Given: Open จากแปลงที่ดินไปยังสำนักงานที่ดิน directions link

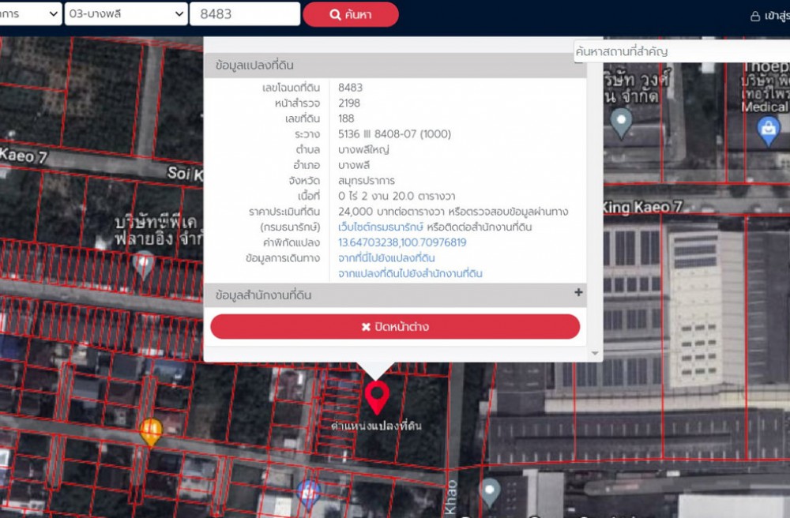Looking at the screenshot, I should (410, 273).
